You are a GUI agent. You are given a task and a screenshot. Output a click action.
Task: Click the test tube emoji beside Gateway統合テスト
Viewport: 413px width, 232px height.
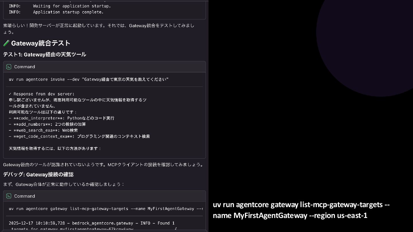click(6, 43)
